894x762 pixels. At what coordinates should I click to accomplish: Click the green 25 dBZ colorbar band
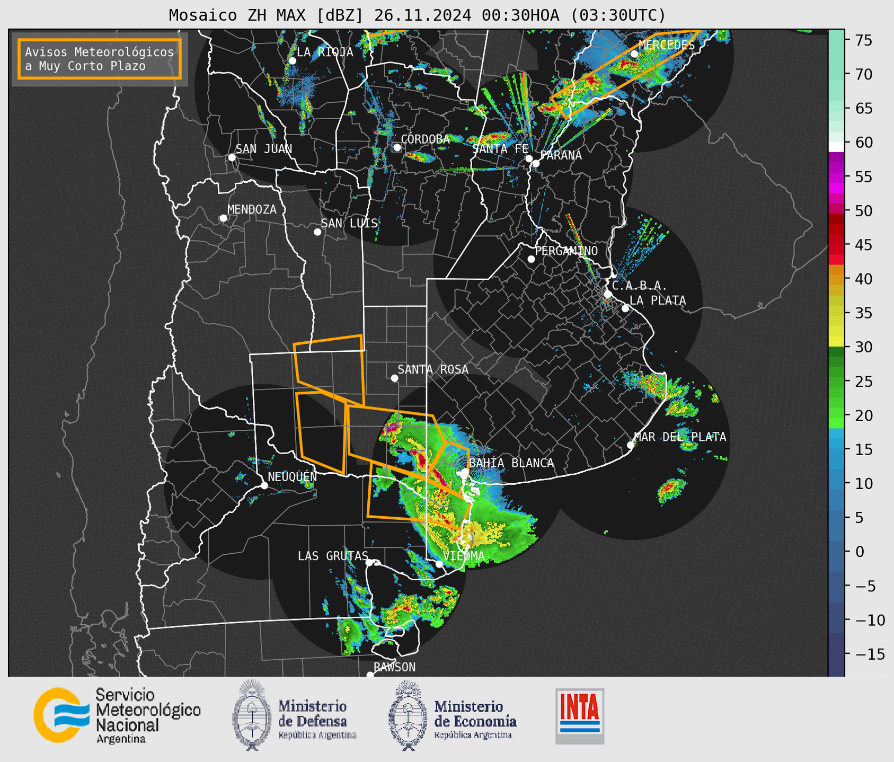pos(836,382)
